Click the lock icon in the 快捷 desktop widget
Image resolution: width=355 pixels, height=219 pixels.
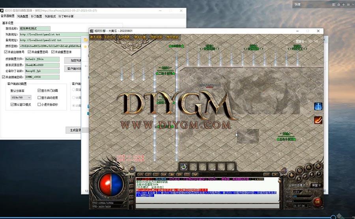[x=339, y=4]
